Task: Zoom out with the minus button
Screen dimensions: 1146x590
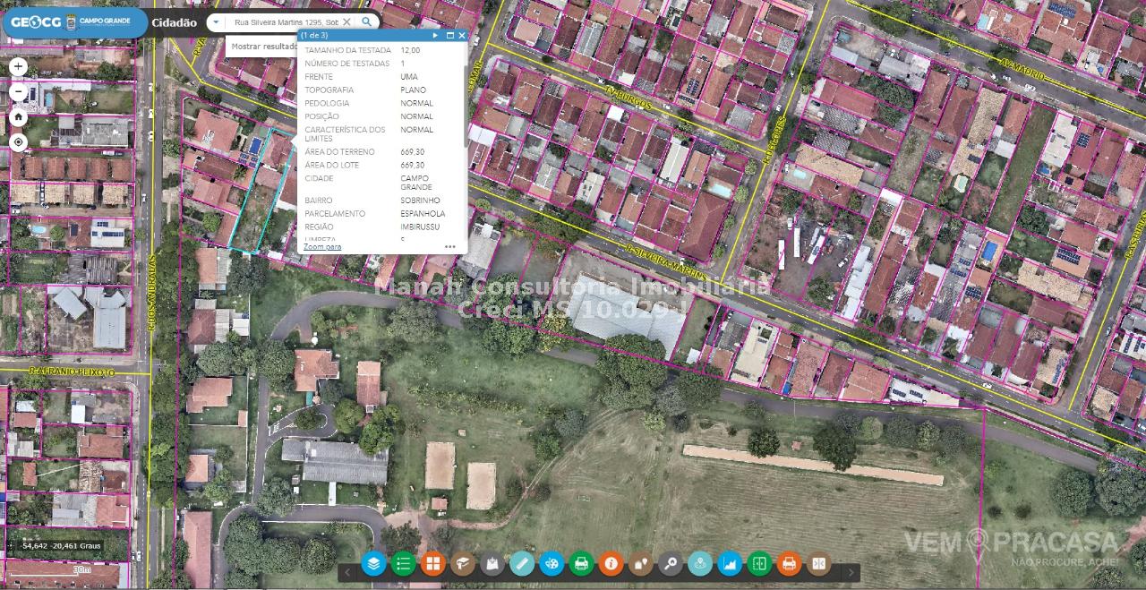Action: pos(19,92)
